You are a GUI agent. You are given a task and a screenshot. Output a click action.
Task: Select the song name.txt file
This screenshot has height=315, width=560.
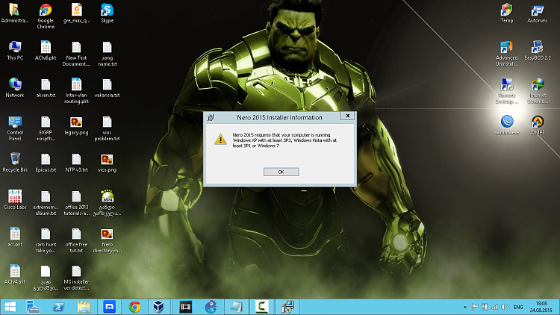(107, 54)
